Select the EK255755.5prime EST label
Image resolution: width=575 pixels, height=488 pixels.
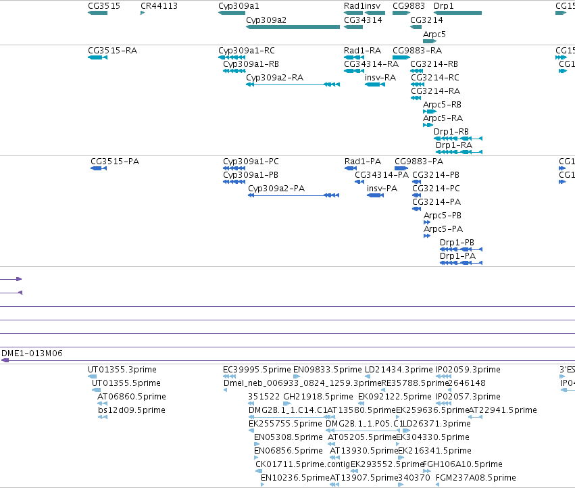tap(285, 424)
